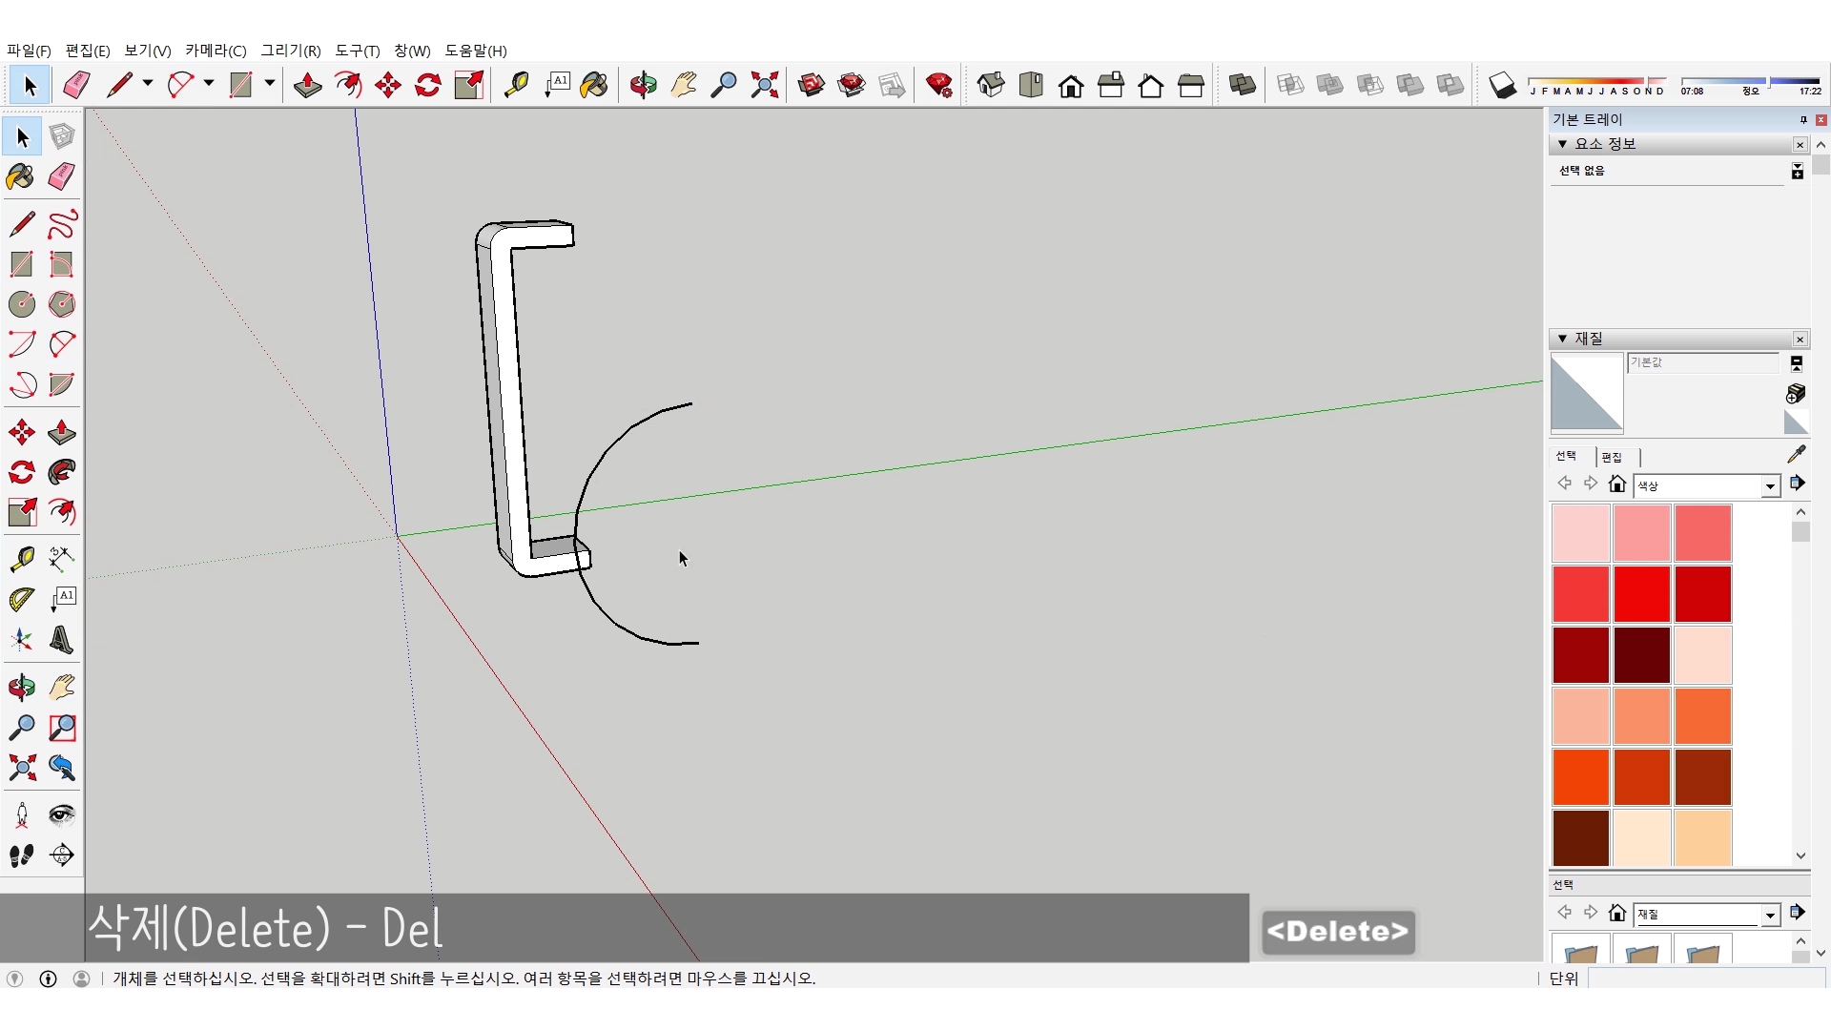Open the 색상 material library dropdown

pos(1770,486)
